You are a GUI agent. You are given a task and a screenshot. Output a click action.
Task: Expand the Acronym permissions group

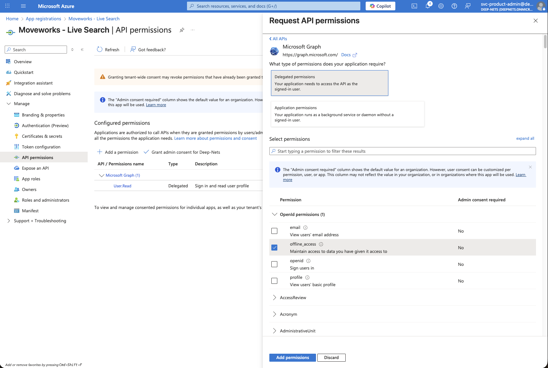tap(275, 314)
